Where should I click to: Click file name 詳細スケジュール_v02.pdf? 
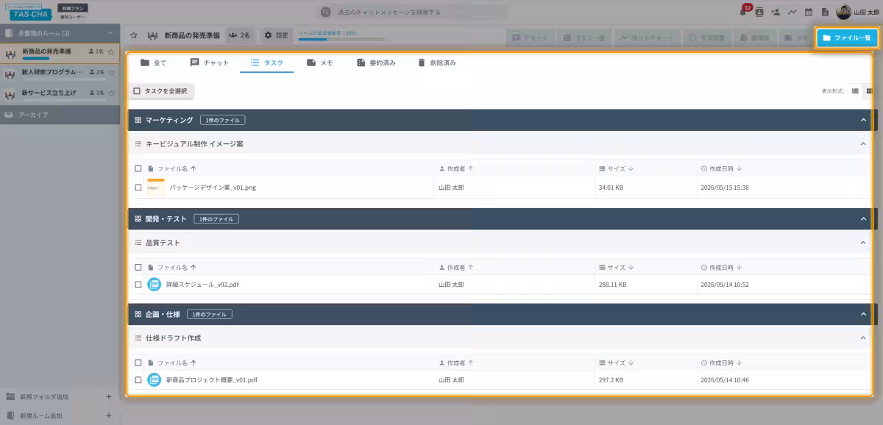[x=202, y=284]
